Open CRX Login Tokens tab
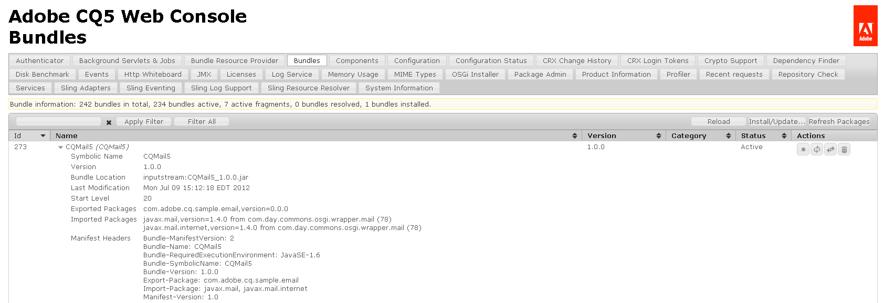The image size is (884, 303). (x=658, y=60)
